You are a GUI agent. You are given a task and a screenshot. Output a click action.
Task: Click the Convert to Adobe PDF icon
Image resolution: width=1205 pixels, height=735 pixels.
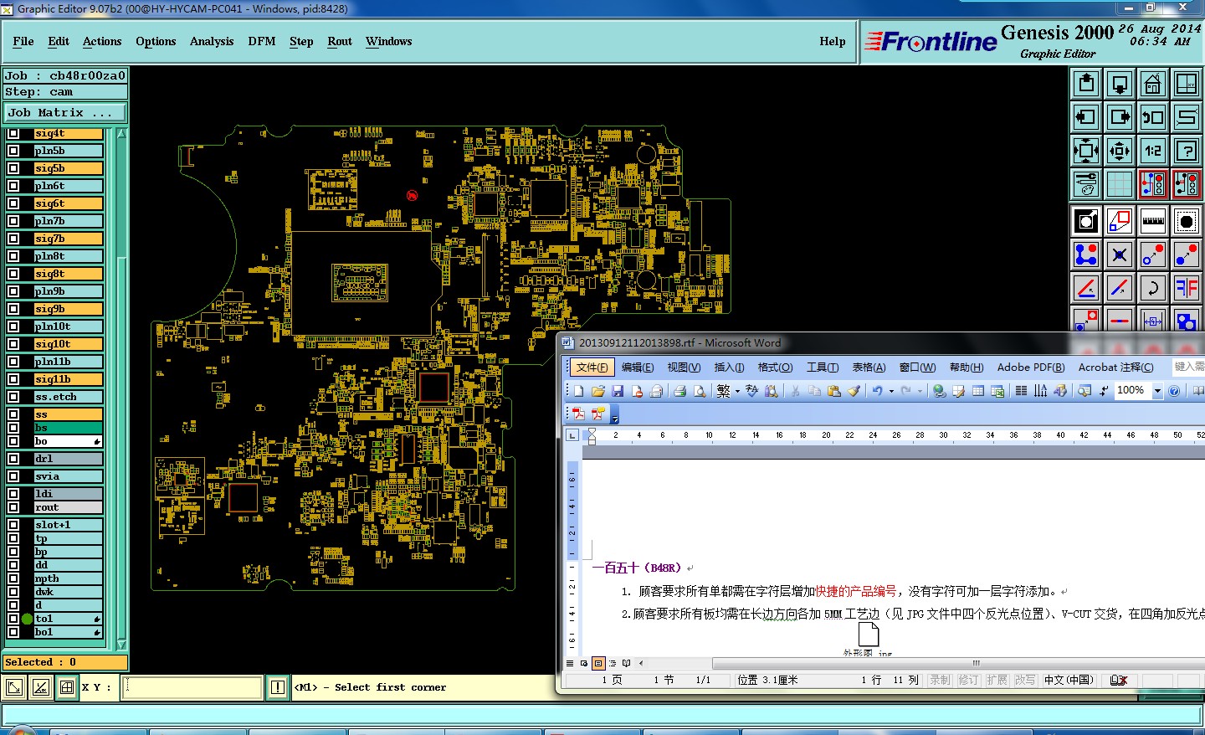577,414
